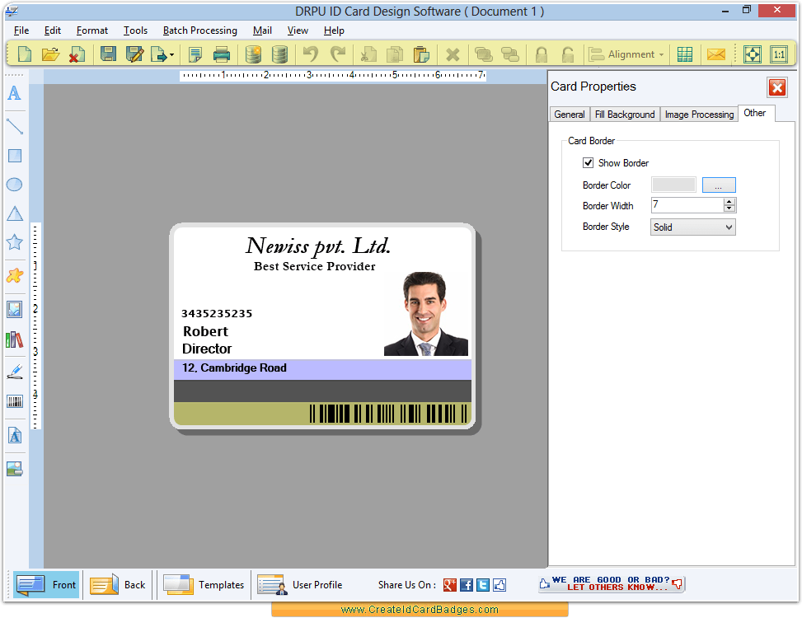This screenshot has height=618, width=802.
Task: Select the Rectangle shape tool
Action: [x=15, y=156]
